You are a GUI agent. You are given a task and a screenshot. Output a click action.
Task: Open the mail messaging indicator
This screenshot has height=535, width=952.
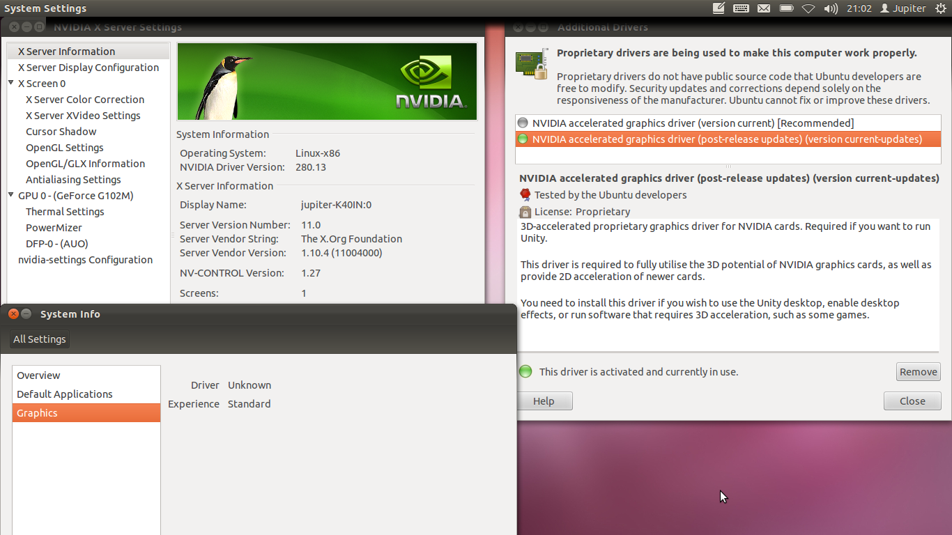point(764,8)
